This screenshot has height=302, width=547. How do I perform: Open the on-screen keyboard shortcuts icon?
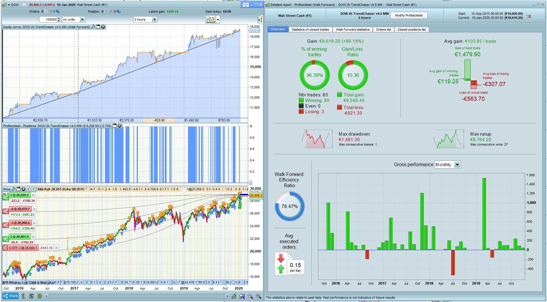(246, 5)
